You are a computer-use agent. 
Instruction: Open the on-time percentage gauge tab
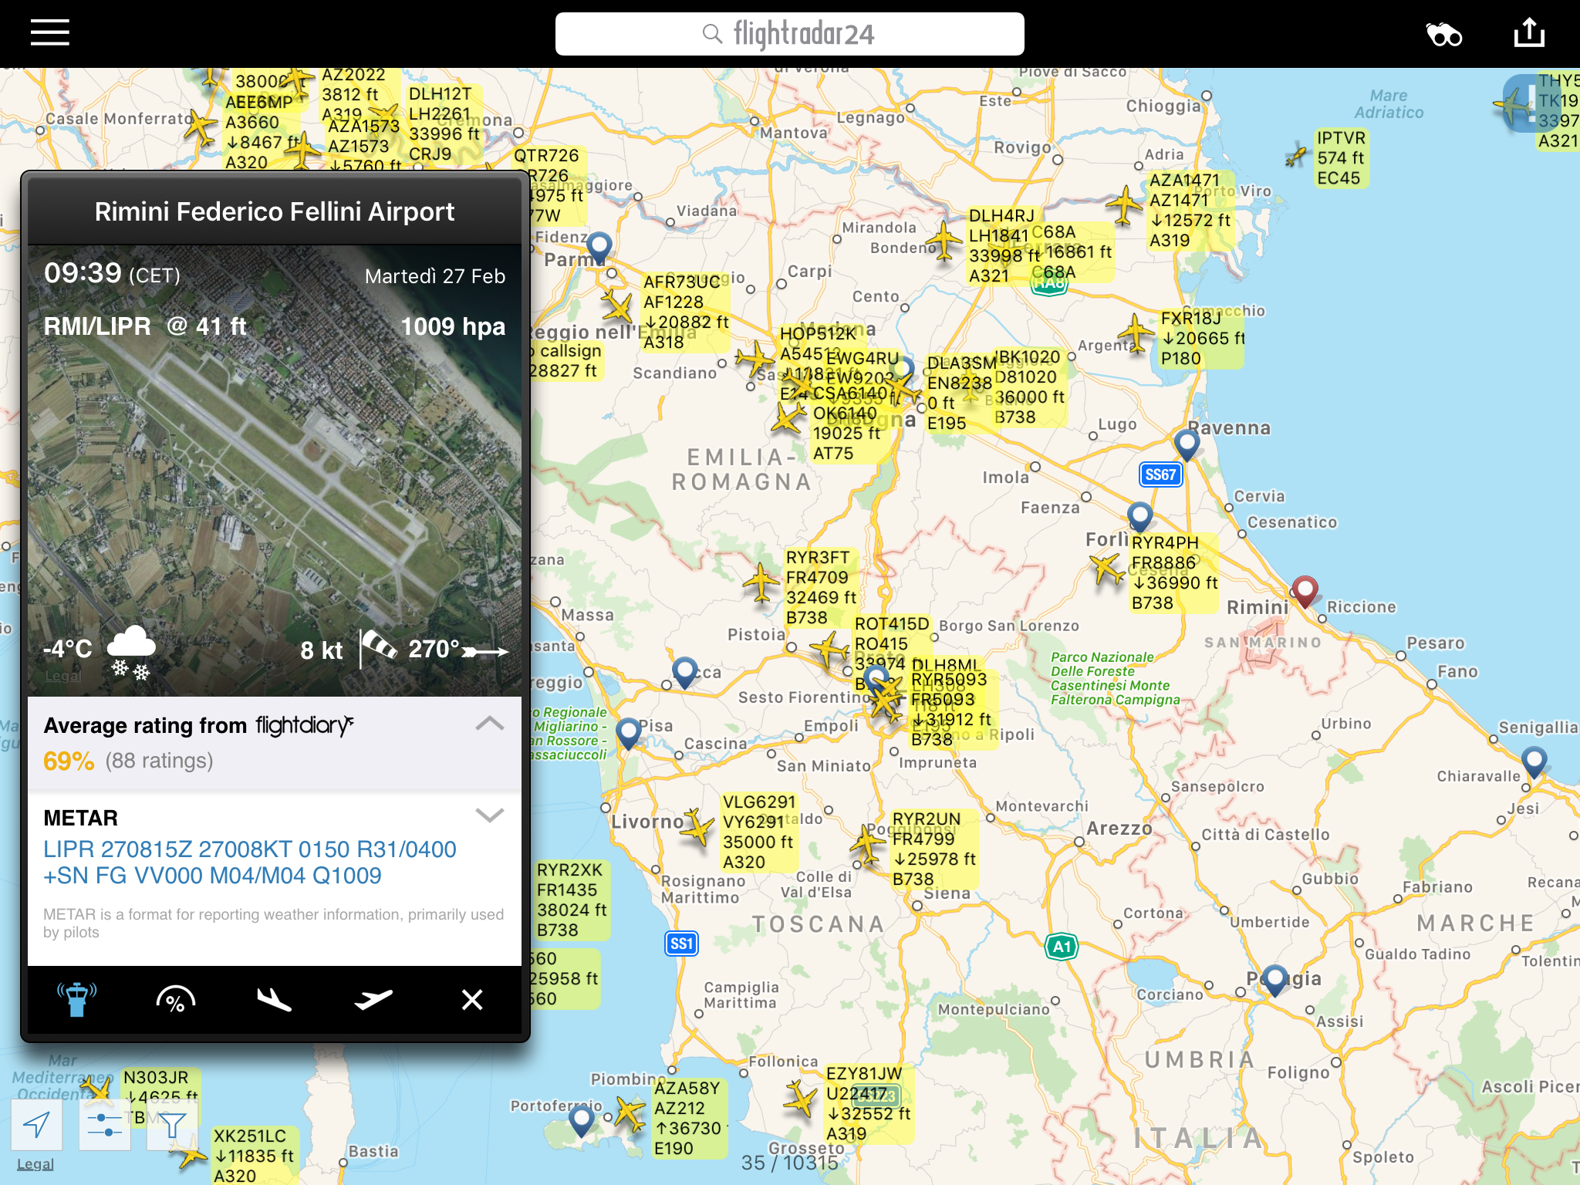pyautogui.click(x=175, y=999)
